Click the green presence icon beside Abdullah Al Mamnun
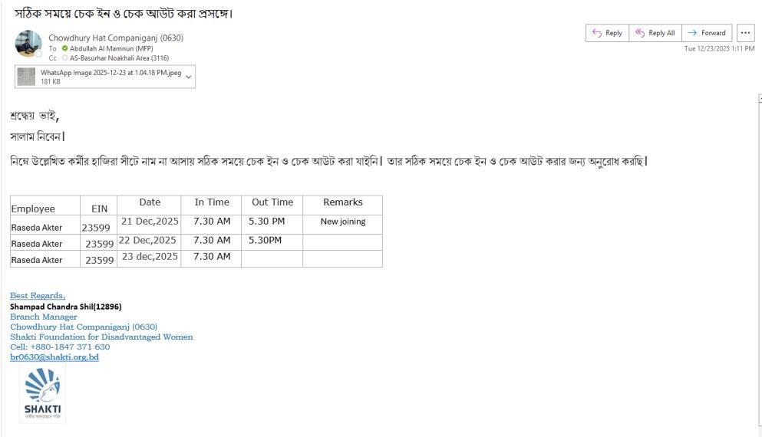Screen dimensions: 762x437 (x=65, y=48)
